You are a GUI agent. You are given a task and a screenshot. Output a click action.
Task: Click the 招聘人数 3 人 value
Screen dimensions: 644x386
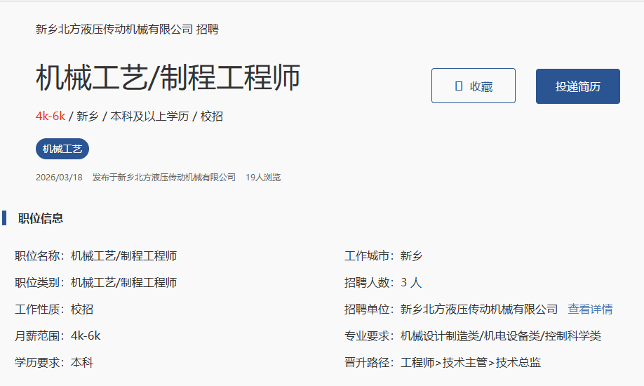pos(411,283)
